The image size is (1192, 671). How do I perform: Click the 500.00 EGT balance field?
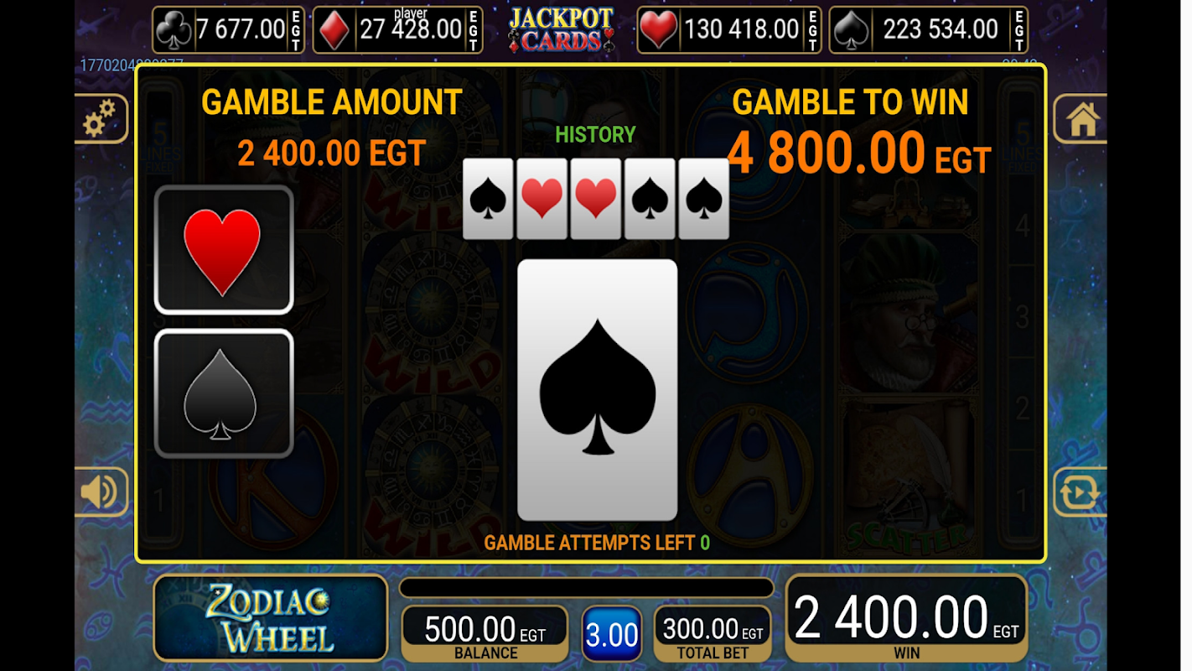point(485,634)
